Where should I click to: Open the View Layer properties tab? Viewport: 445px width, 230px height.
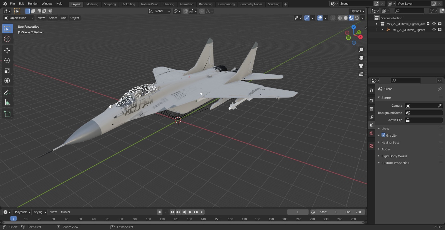point(371,117)
